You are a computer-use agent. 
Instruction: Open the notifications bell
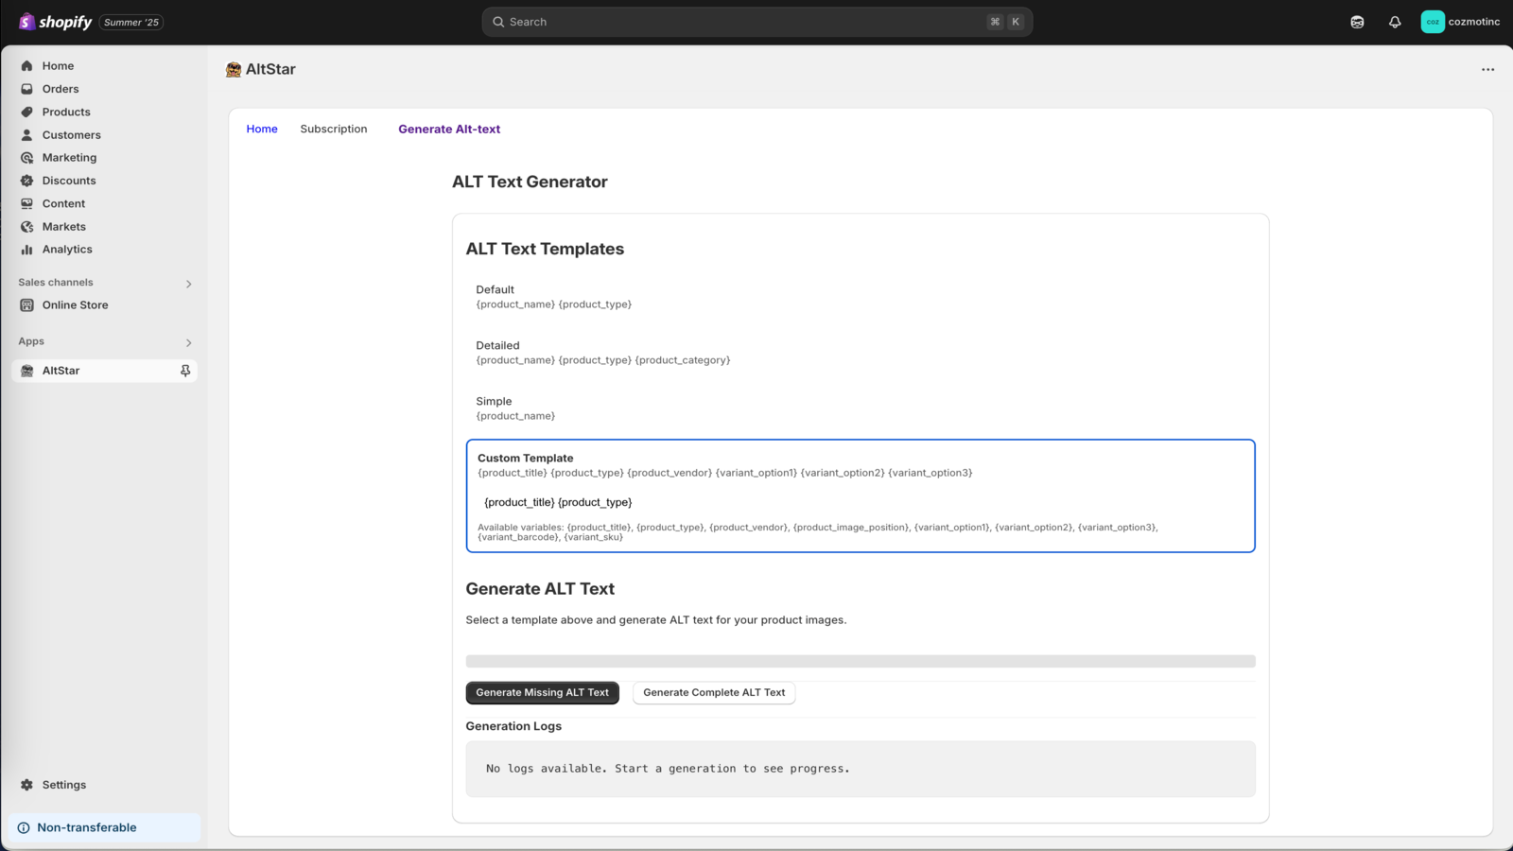tap(1395, 22)
